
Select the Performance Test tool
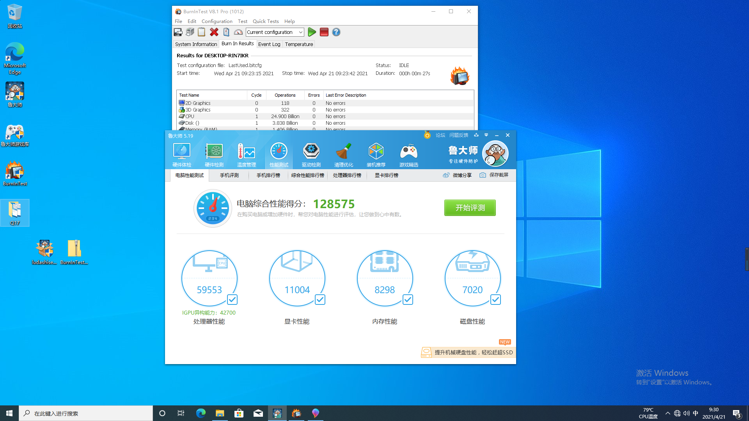point(279,154)
